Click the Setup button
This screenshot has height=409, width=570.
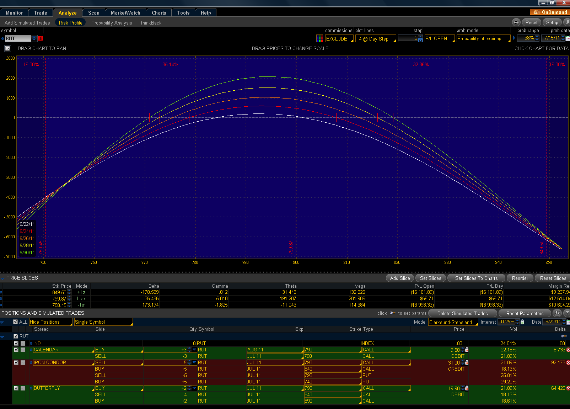(552, 22)
